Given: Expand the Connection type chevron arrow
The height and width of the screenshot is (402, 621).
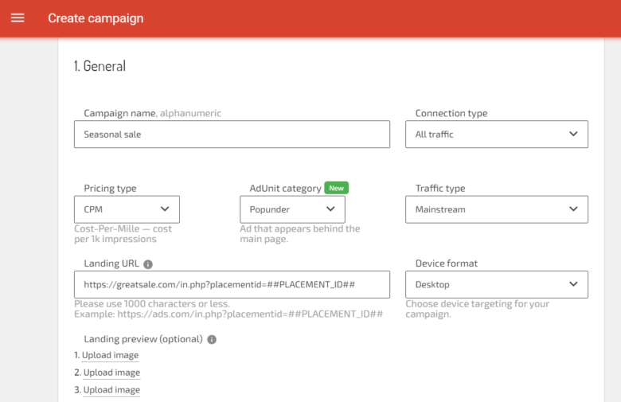Looking at the screenshot, I should (573, 134).
